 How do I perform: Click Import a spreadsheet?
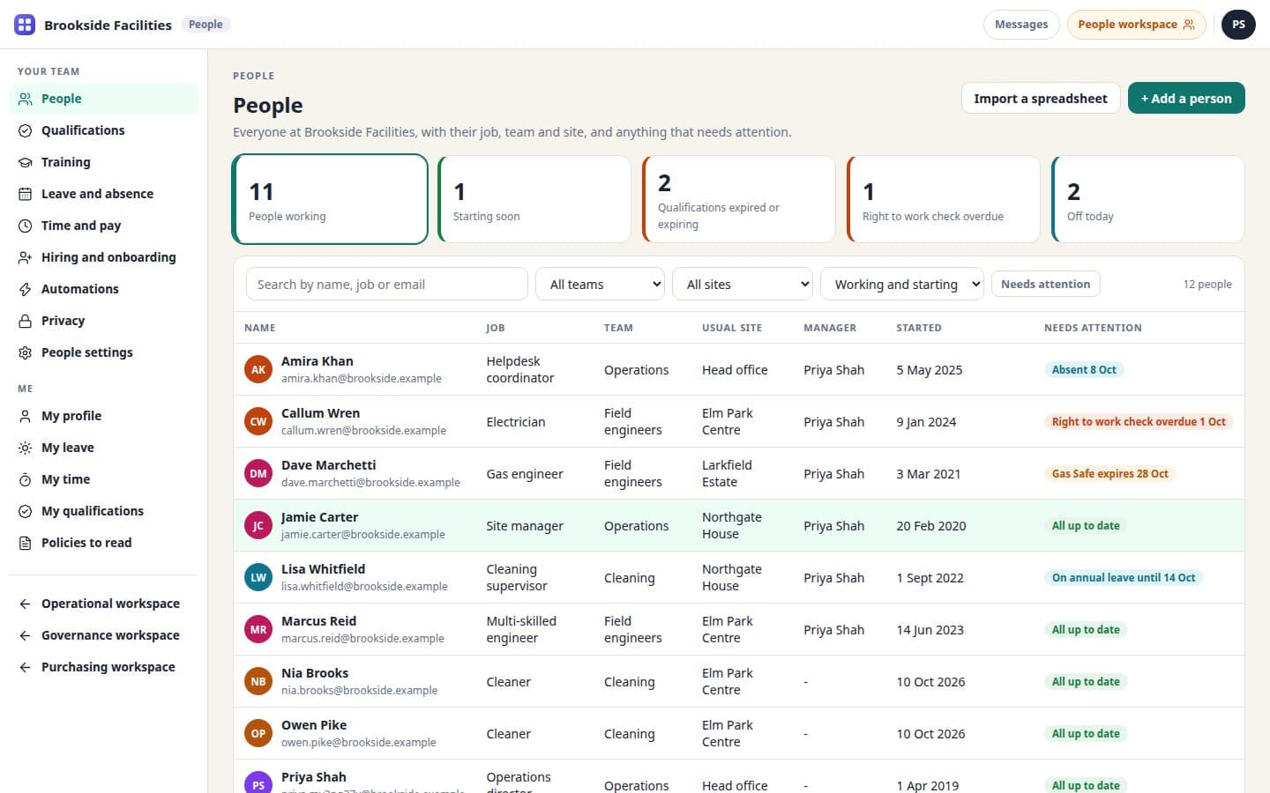1041,98
